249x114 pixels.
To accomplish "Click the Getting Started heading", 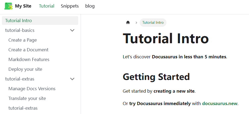I will (156, 77).
